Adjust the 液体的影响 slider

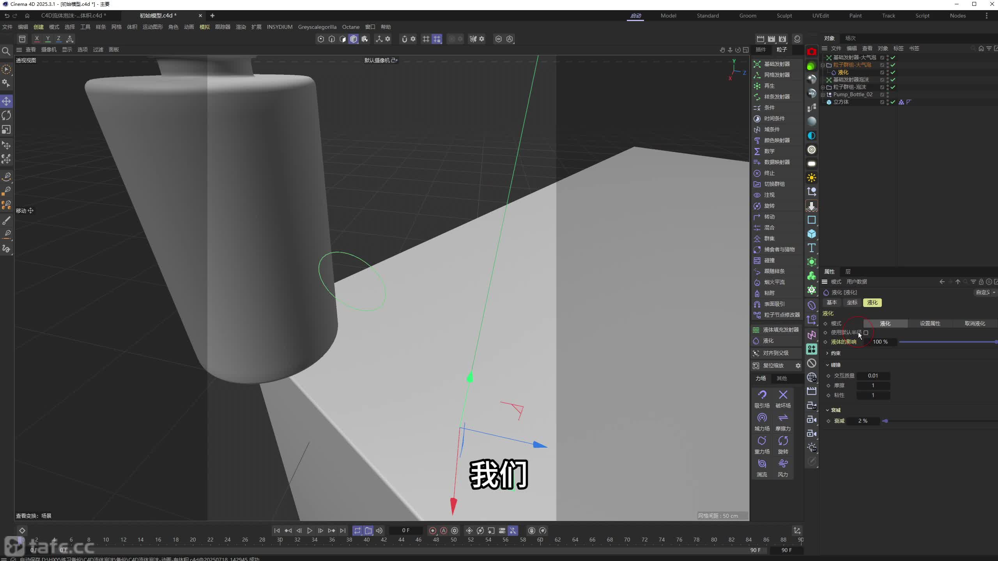(948, 342)
